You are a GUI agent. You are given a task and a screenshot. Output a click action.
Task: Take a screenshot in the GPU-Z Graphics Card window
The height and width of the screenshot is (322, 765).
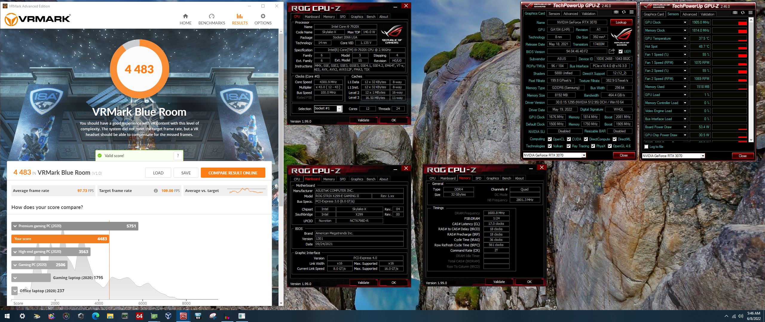point(616,12)
